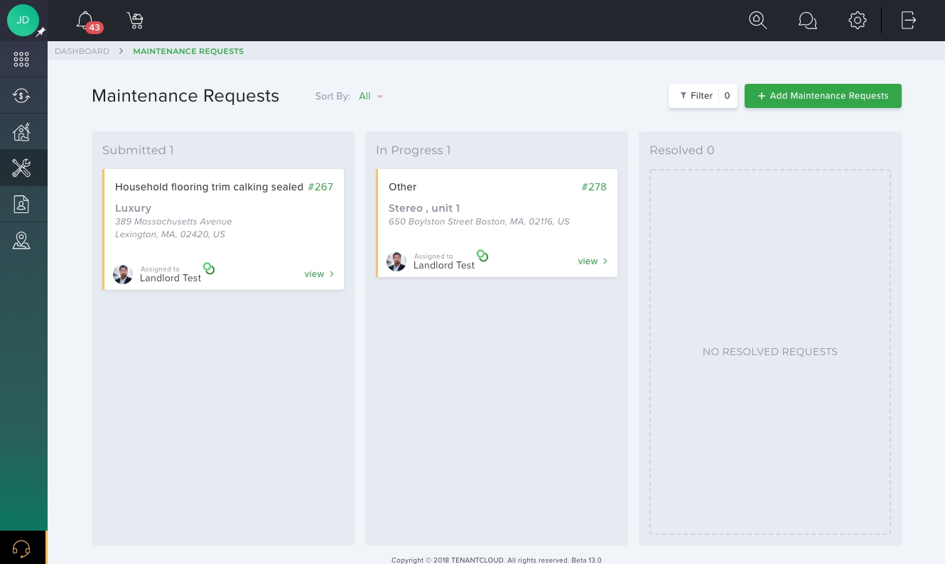The image size is (945, 564).
Task: Click the Submitted 1 column header
Action: click(138, 150)
